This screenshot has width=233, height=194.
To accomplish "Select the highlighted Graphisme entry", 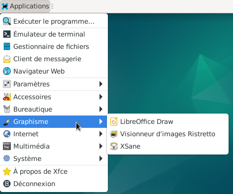I will tap(54, 121).
